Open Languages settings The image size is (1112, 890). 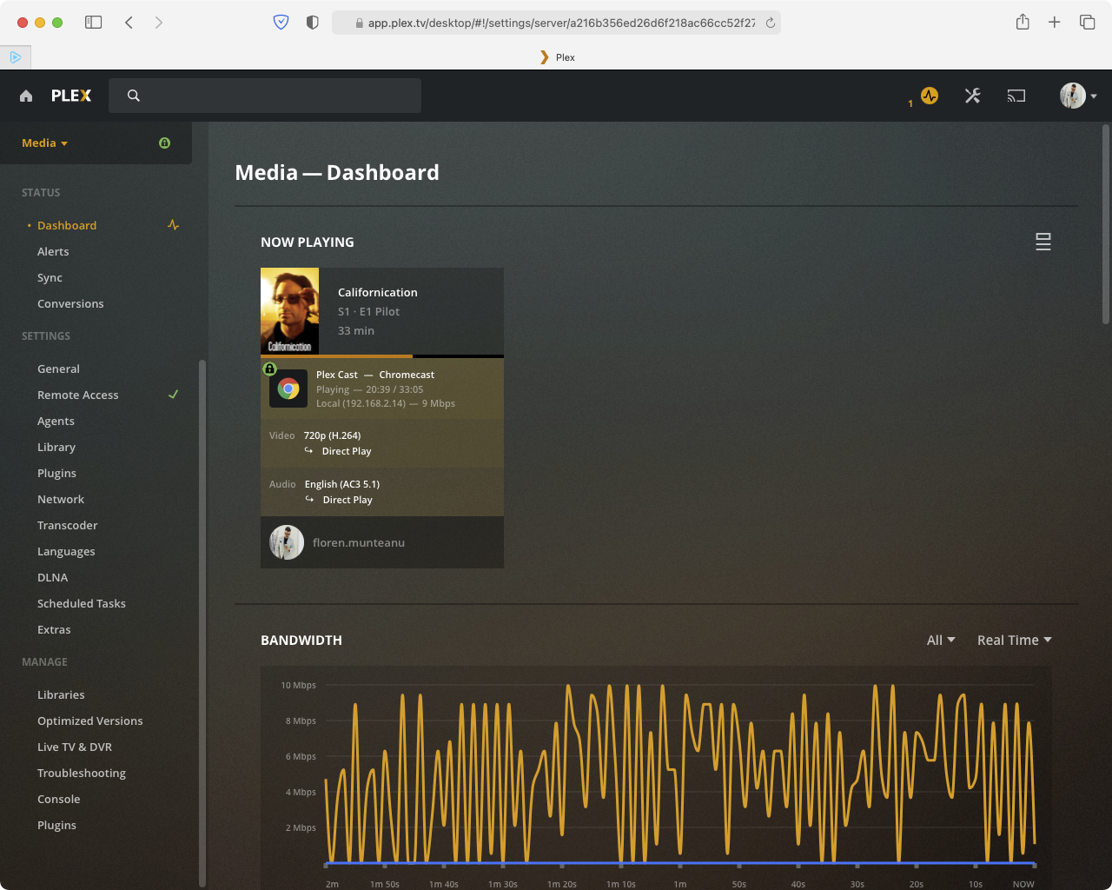click(x=66, y=551)
